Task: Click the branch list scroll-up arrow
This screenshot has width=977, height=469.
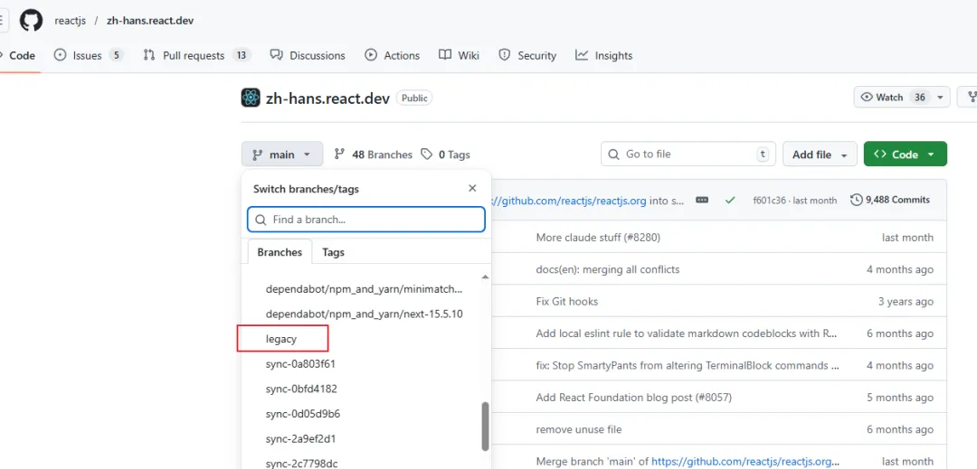Action: tap(486, 277)
